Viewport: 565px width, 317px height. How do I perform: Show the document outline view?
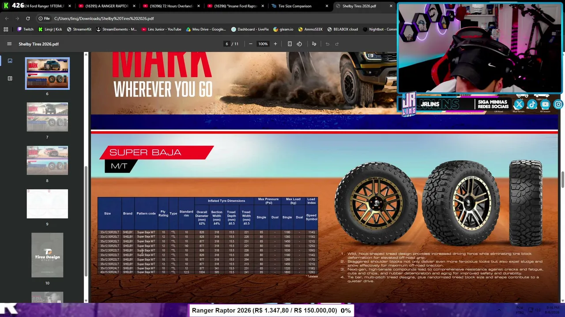pos(10,78)
